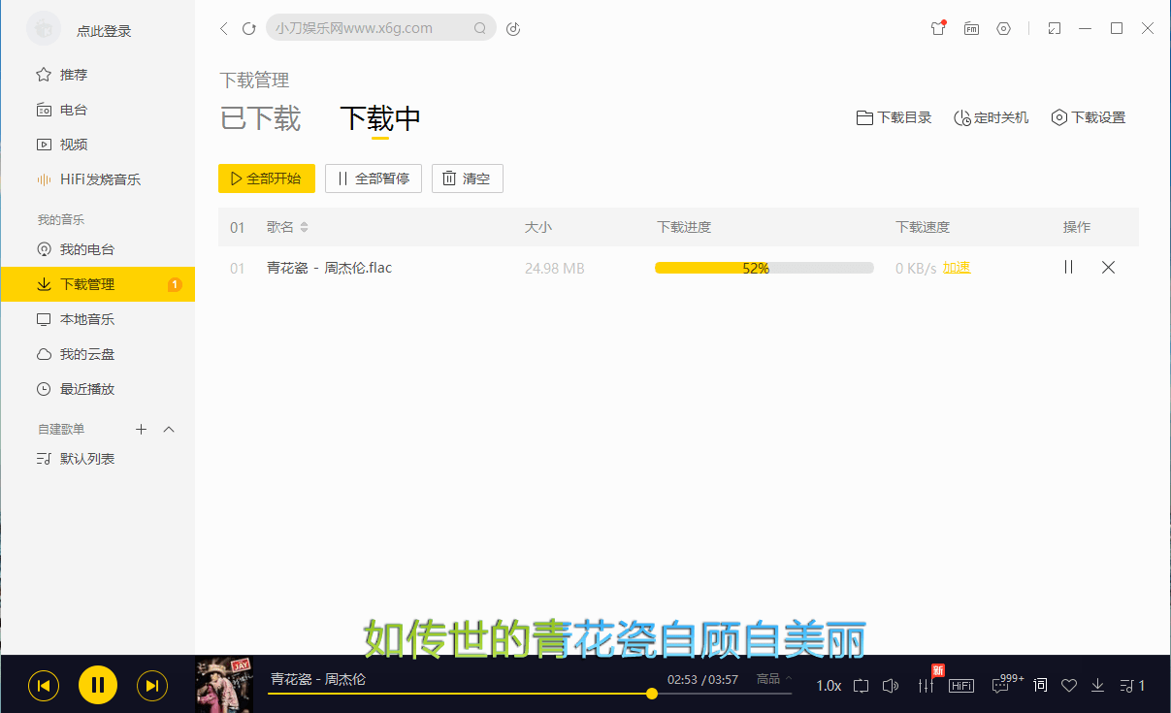This screenshot has height=713, width=1171.
Task: Mute the volume speaker icon
Action: point(890,685)
